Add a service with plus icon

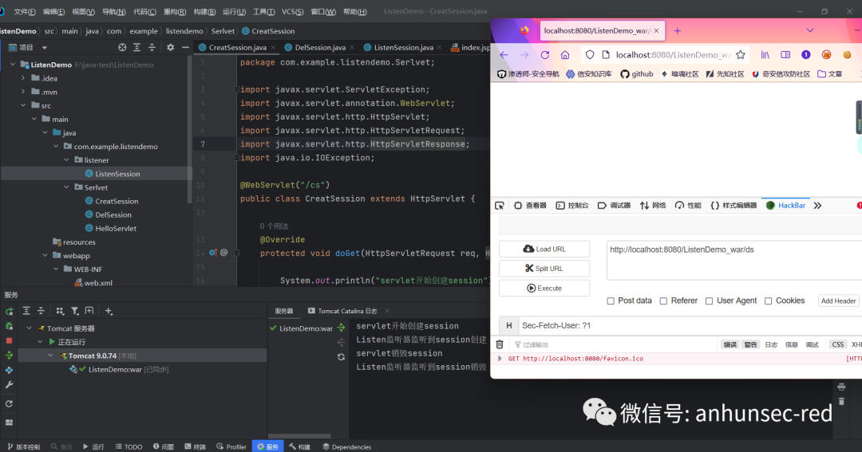109,311
